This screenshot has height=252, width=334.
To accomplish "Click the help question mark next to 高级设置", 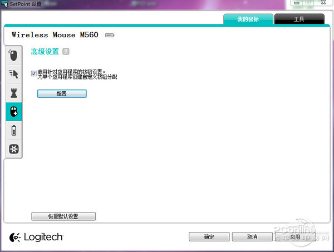I will point(66,52).
